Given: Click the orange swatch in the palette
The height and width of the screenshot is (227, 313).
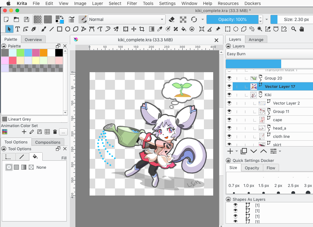Looking at the screenshot, I should click(44, 53).
